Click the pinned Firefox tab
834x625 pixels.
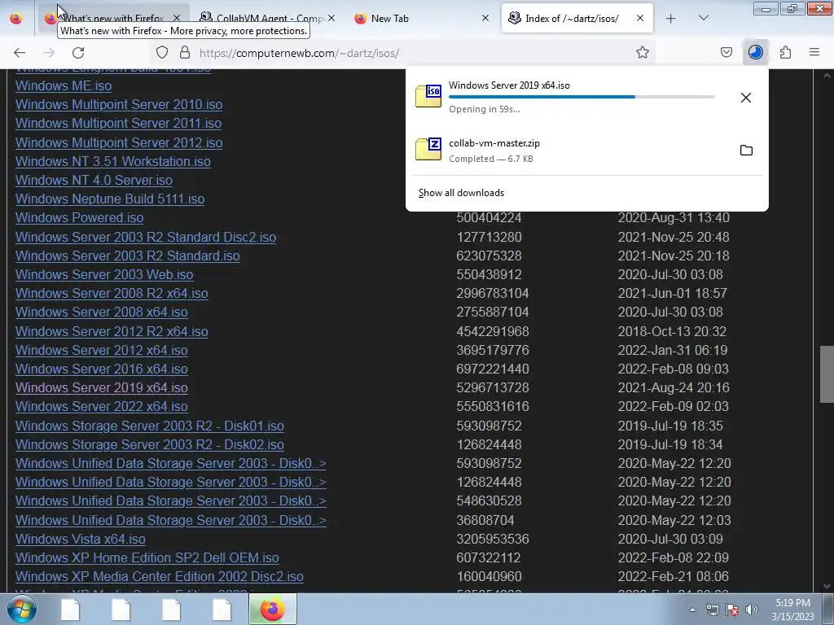point(16,19)
